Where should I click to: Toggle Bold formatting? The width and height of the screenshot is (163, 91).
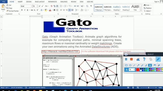point(22,10)
